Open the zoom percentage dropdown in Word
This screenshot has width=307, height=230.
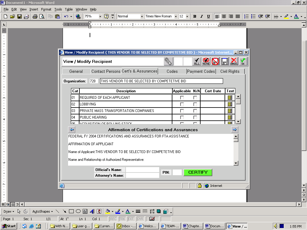click(x=100, y=16)
